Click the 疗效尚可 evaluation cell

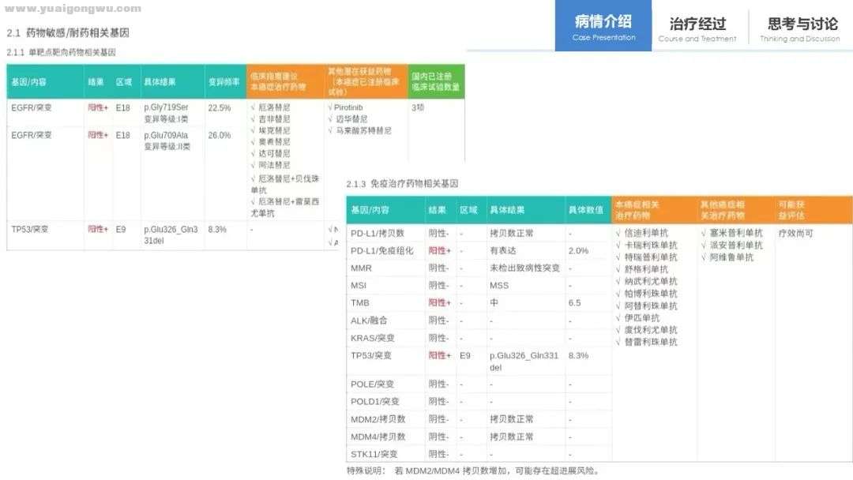[795, 233]
